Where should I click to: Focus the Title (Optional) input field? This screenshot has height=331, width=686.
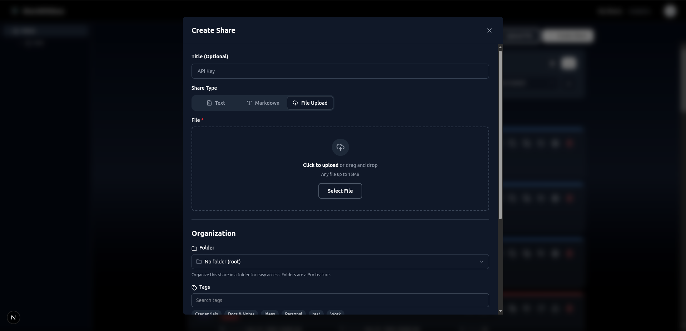pos(340,71)
